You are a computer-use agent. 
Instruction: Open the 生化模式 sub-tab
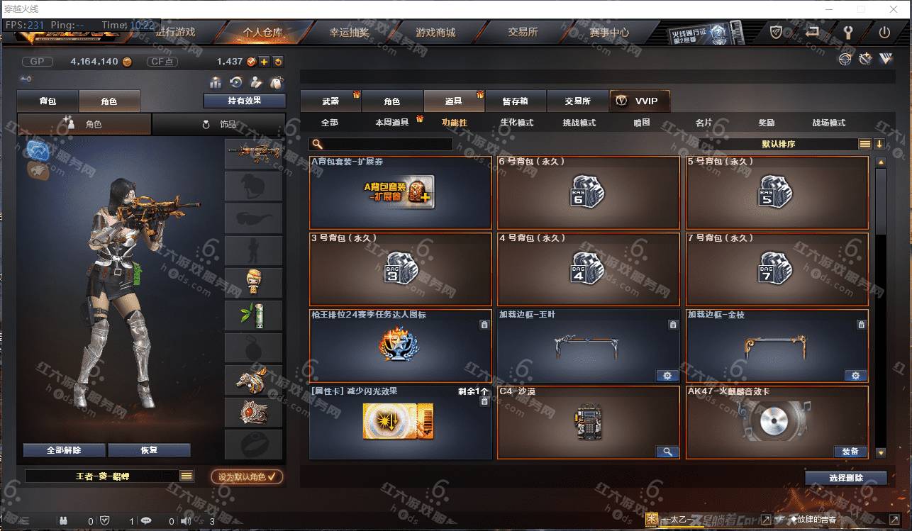click(x=516, y=123)
